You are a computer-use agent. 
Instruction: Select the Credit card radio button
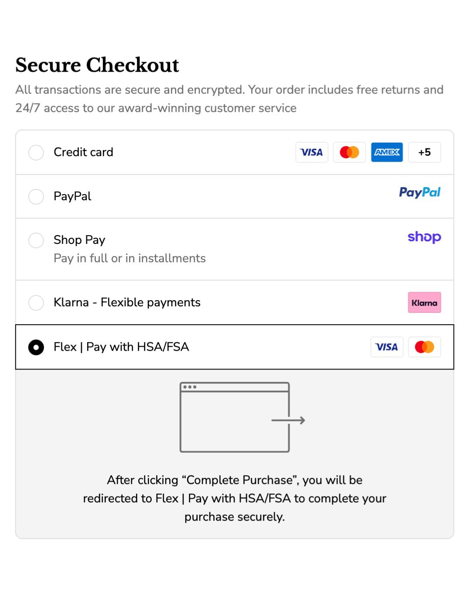click(36, 153)
